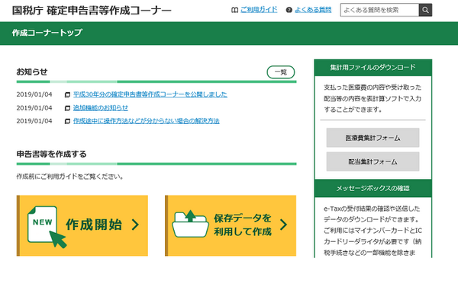Open the 一覧 notices list button
This screenshot has width=458, height=290.
click(x=281, y=72)
